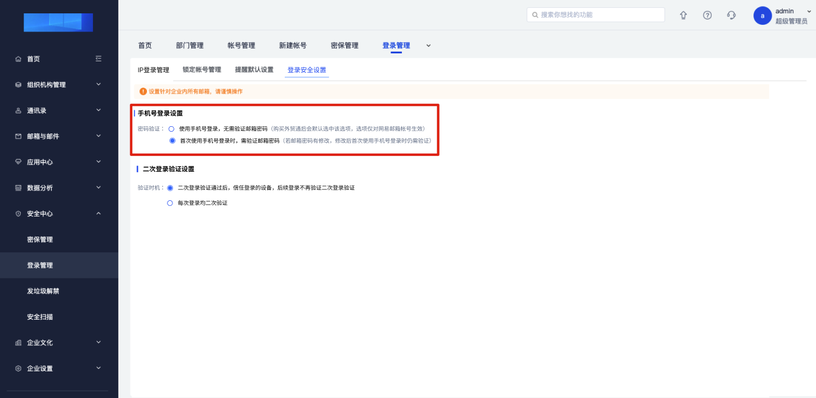Click the 数据分析 chart icon in sidebar
816x398 pixels.
[x=18, y=188]
